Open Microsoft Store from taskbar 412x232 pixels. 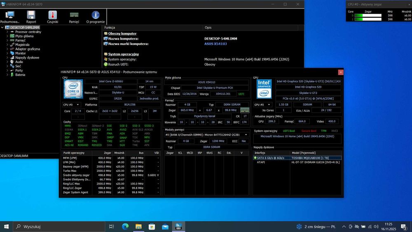pos(152,227)
